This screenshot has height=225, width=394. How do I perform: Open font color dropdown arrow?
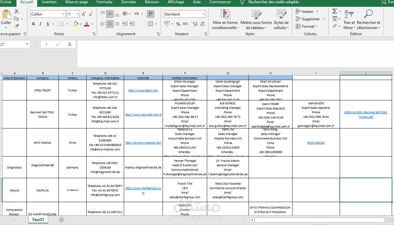point(92,24)
